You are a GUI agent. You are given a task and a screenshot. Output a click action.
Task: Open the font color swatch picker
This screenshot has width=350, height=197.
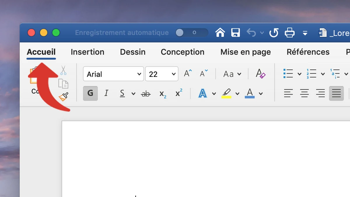pyautogui.click(x=250, y=93)
